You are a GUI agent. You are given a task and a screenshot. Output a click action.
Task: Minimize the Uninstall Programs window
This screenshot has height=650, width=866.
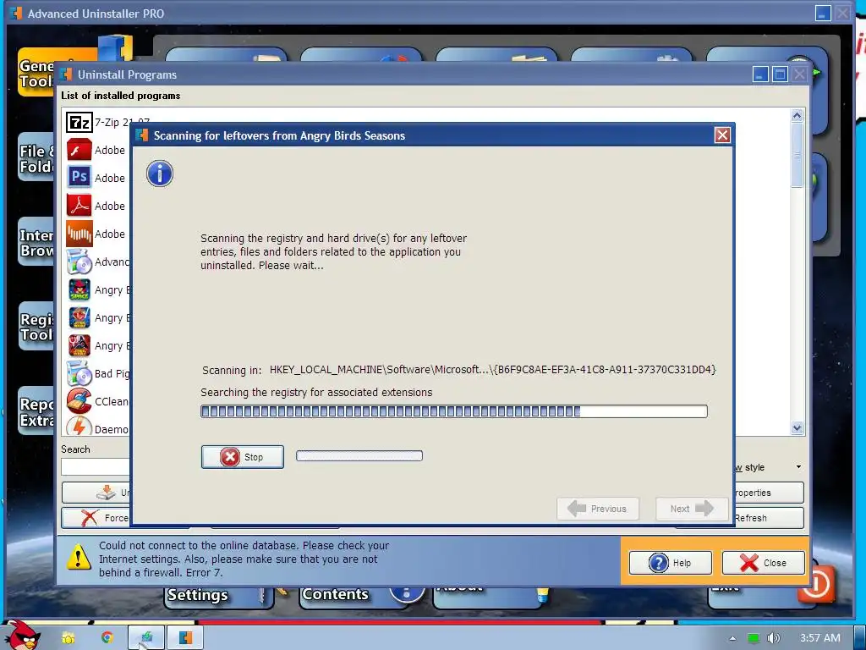(x=760, y=74)
